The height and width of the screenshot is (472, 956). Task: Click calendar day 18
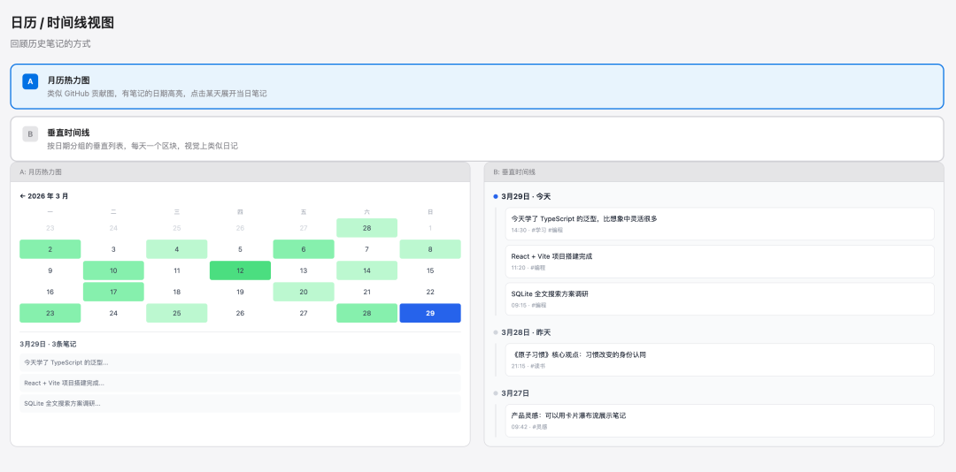tap(177, 292)
